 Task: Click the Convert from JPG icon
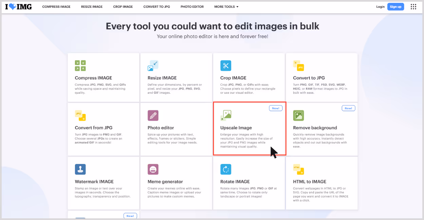80,115
